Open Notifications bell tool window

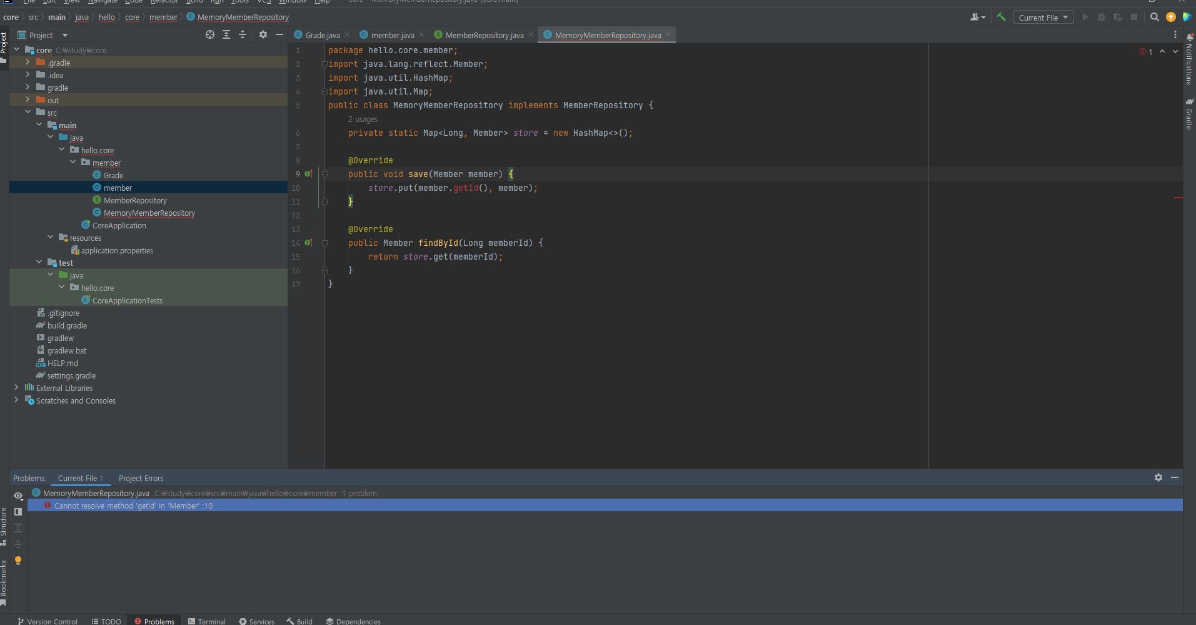[1189, 59]
